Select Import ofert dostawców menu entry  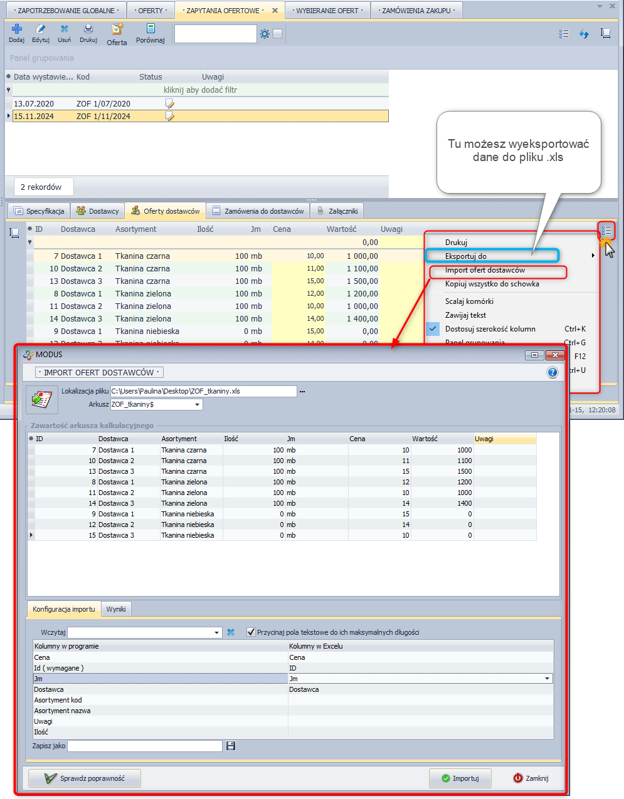tap(485, 270)
